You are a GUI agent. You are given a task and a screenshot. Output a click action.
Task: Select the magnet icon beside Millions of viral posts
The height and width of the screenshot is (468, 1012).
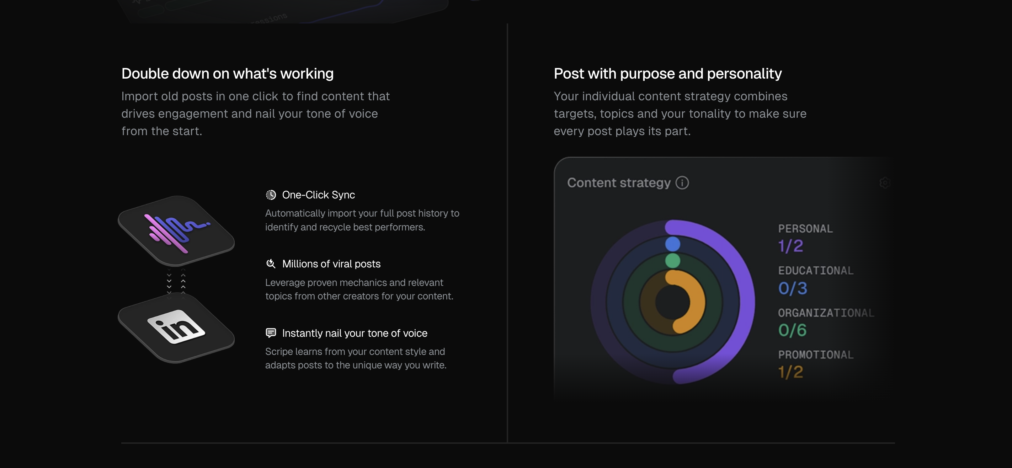(271, 264)
